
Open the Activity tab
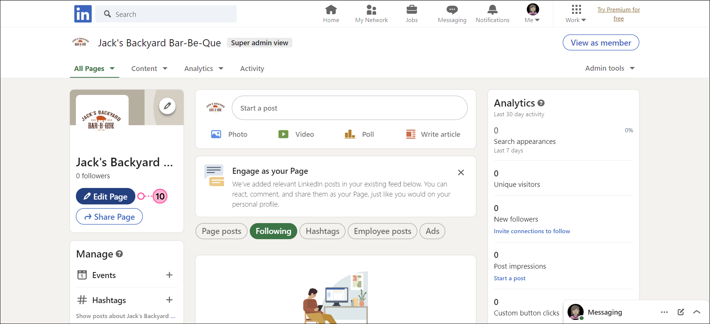coord(252,68)
